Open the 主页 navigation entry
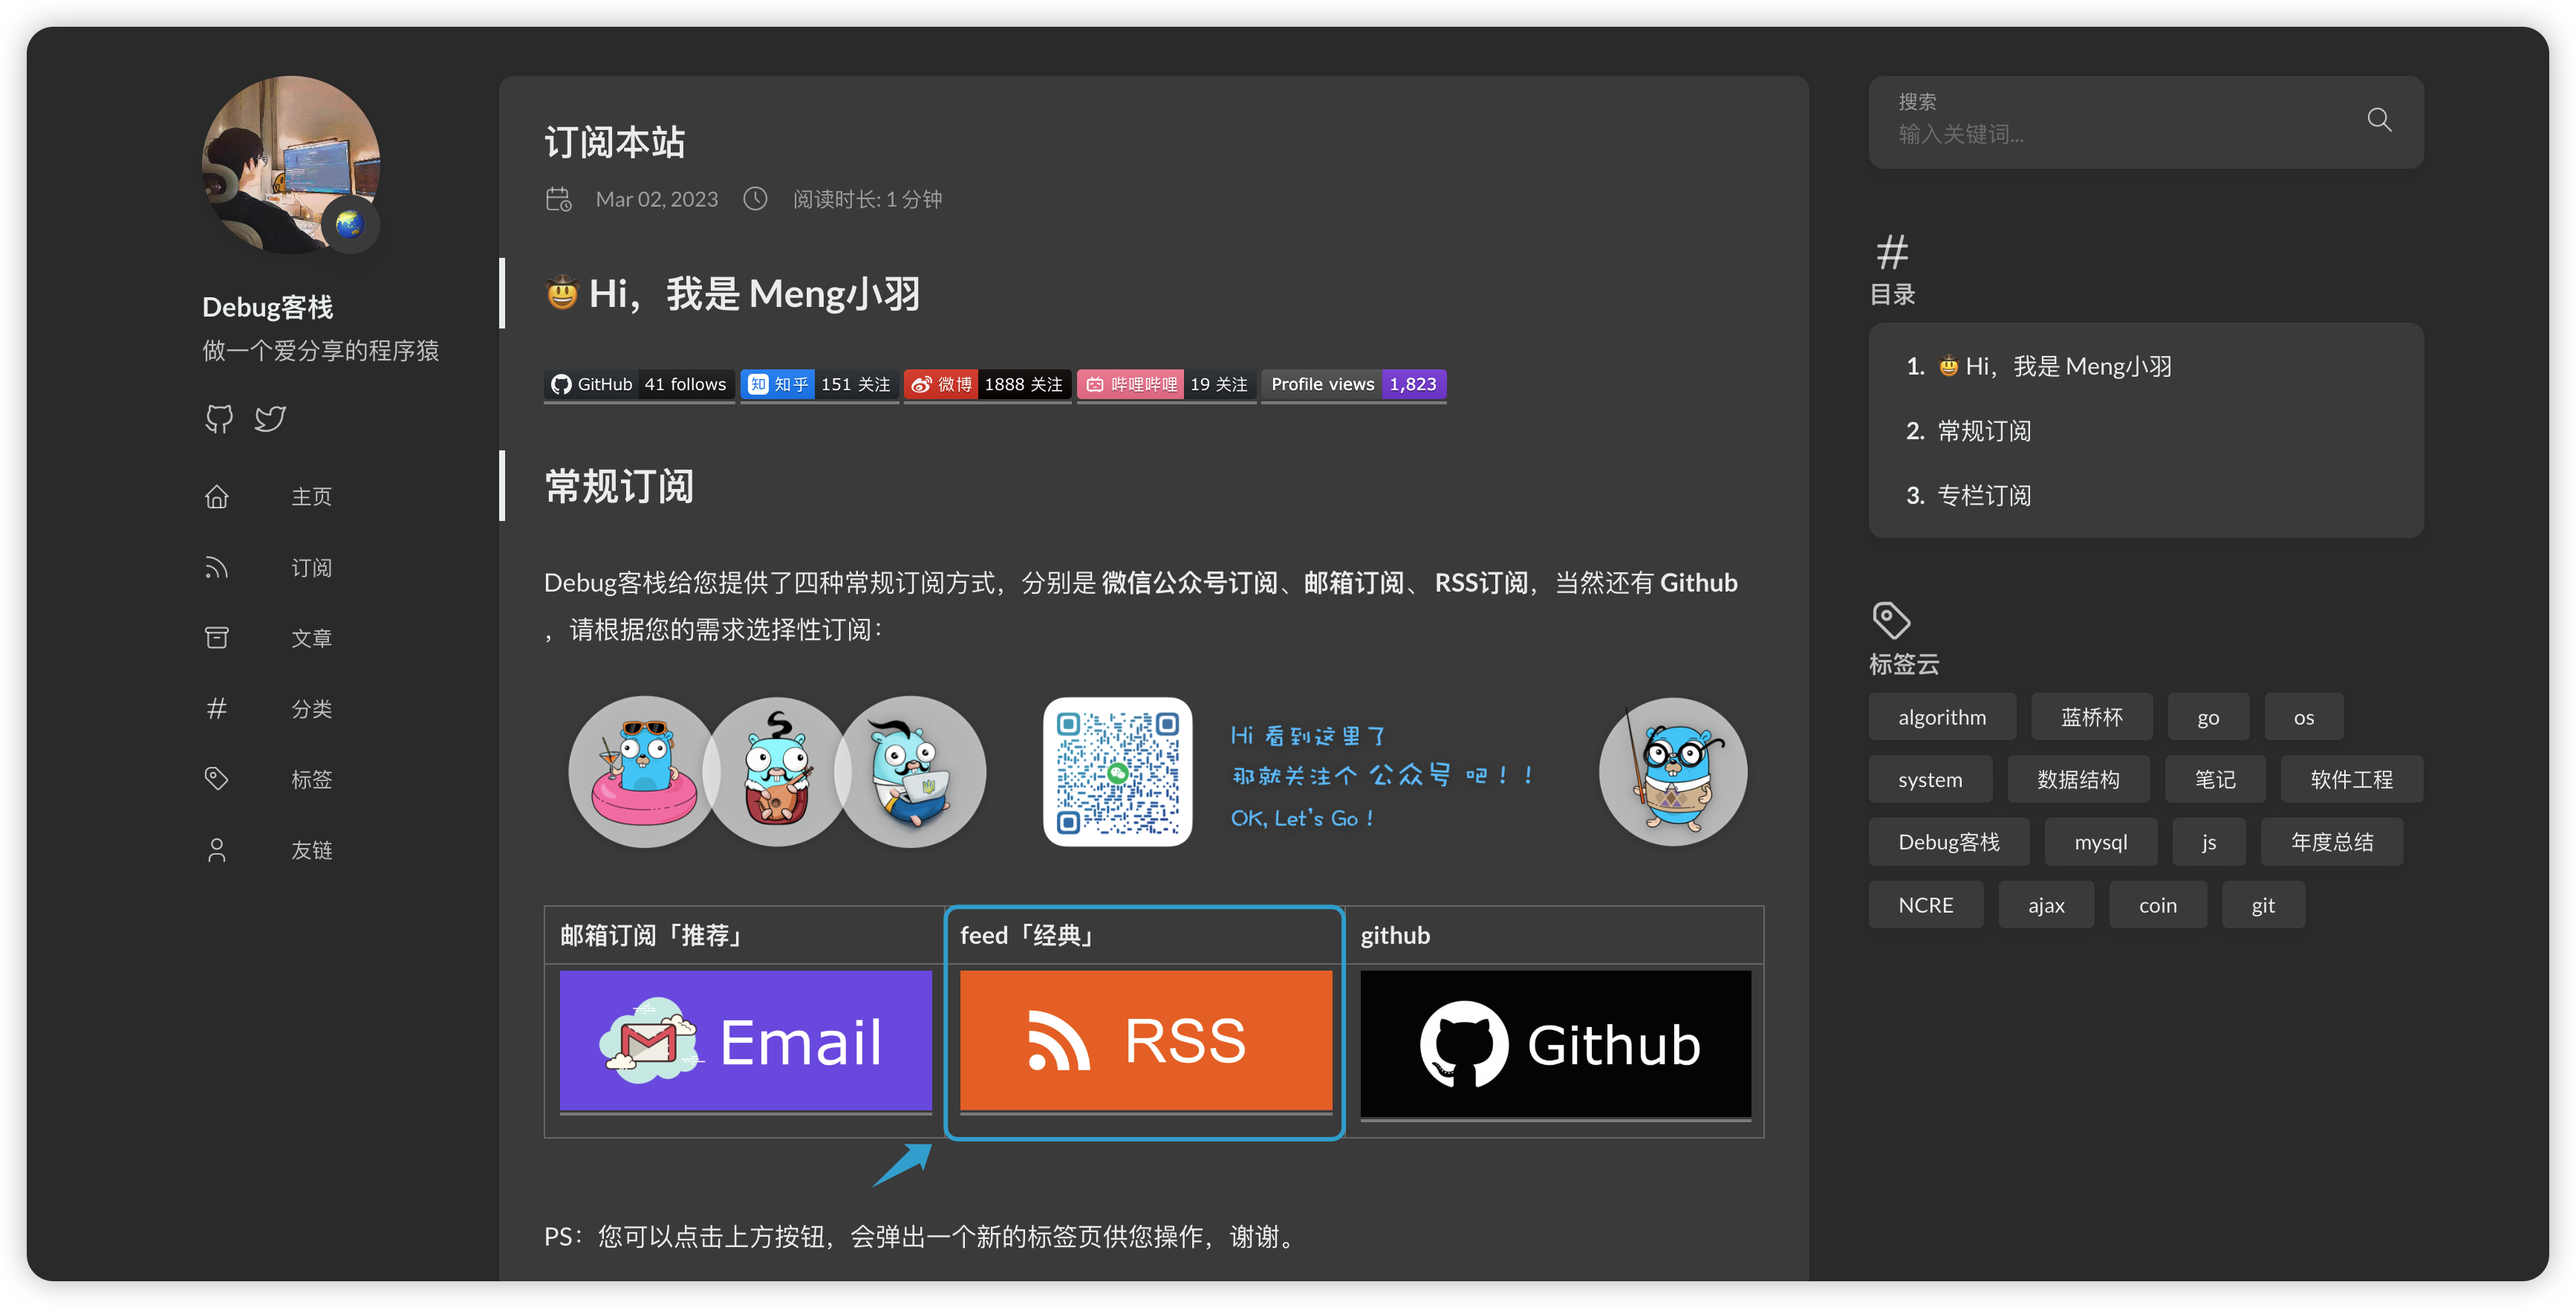This screenshot has width=2576, height=1308. point(311,496)
